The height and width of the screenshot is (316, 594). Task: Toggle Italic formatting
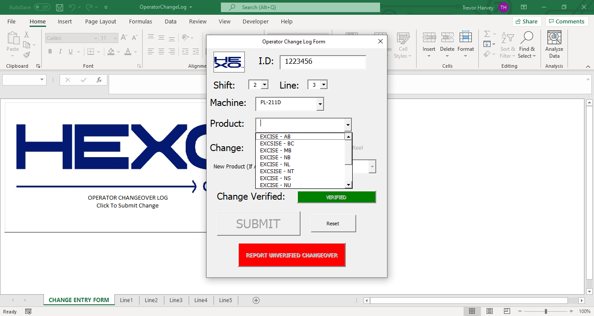[x=60, y=52]
